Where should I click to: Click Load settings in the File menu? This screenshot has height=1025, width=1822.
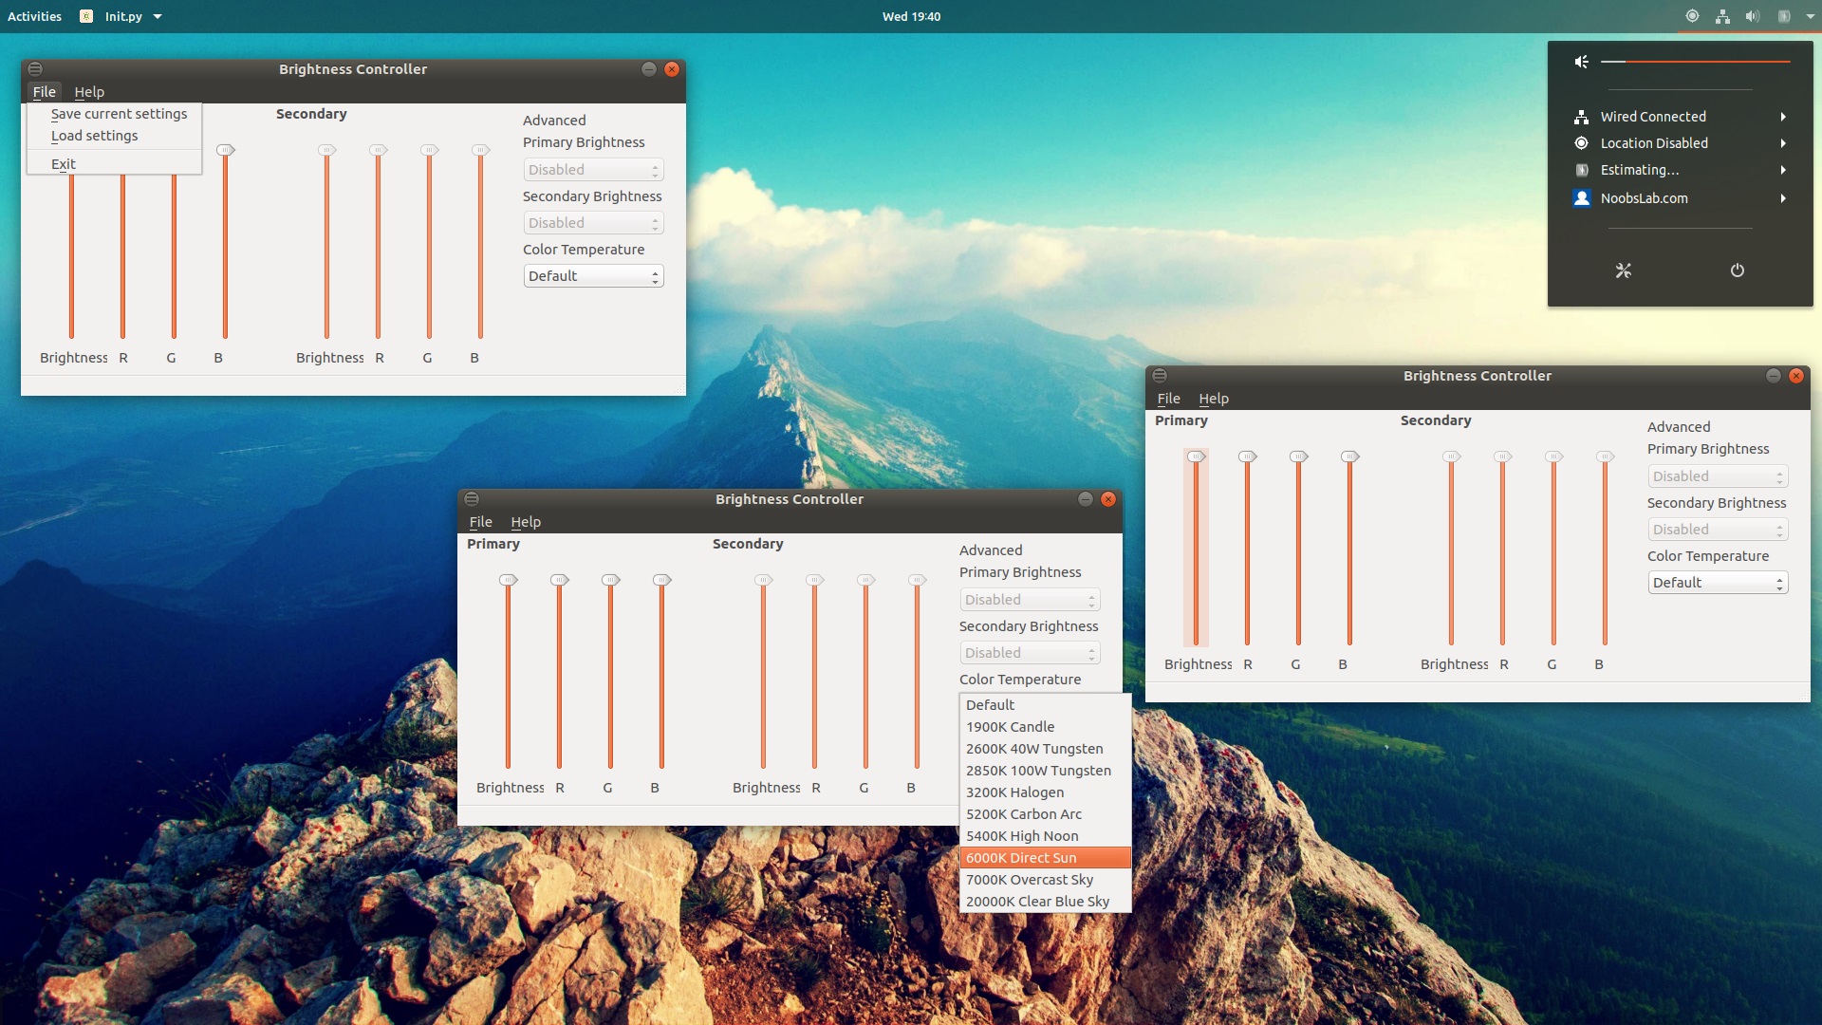[x=94, y=136]
